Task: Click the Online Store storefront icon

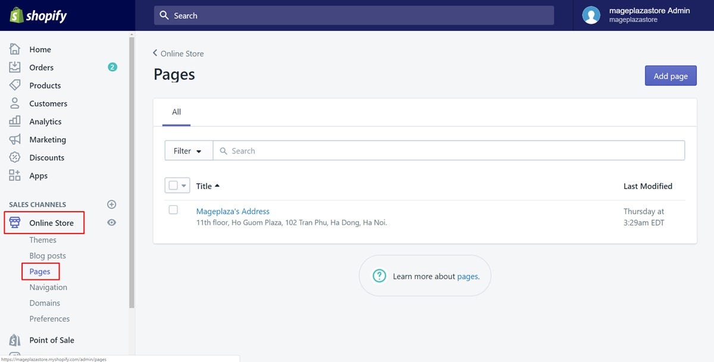Action: [16, 222]
